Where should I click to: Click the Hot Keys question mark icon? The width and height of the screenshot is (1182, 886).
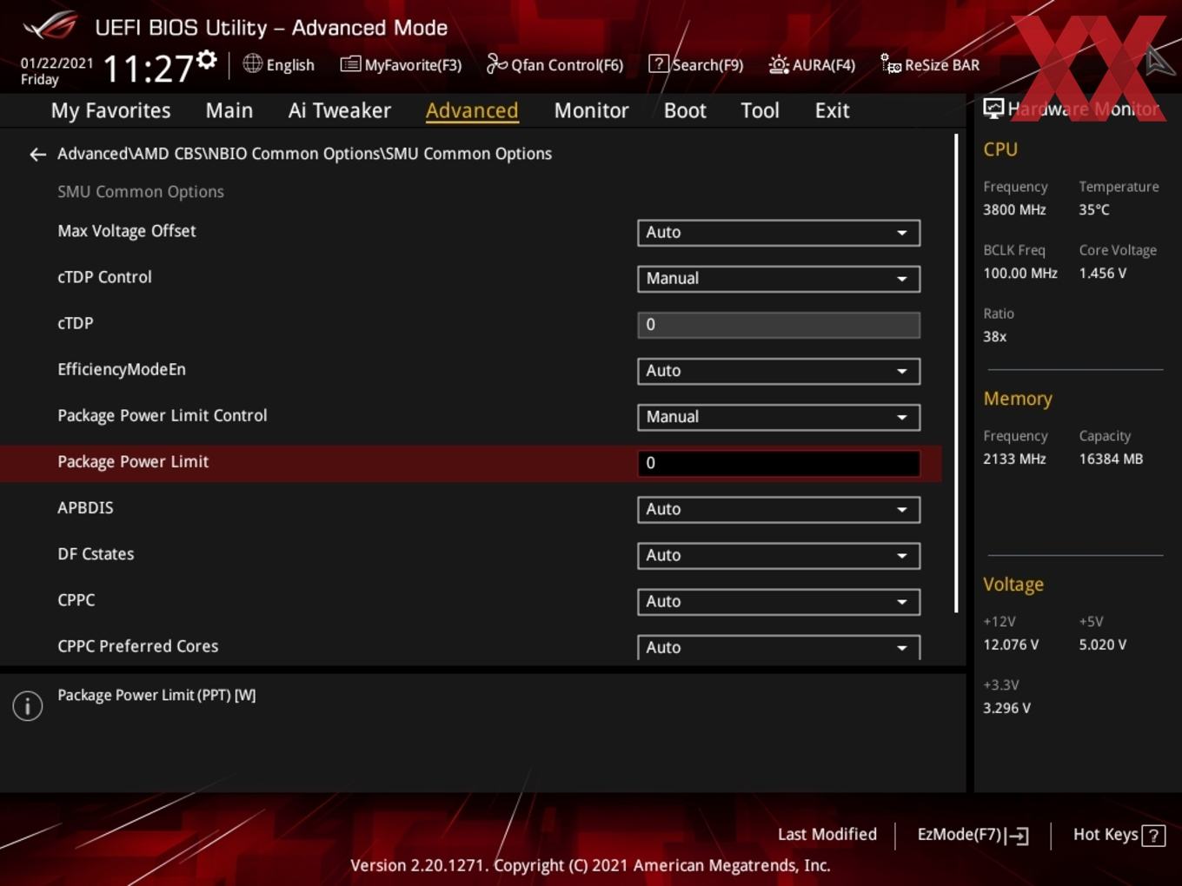pos(1153,836)
